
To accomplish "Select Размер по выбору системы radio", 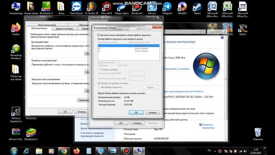I will pos(99,83).
